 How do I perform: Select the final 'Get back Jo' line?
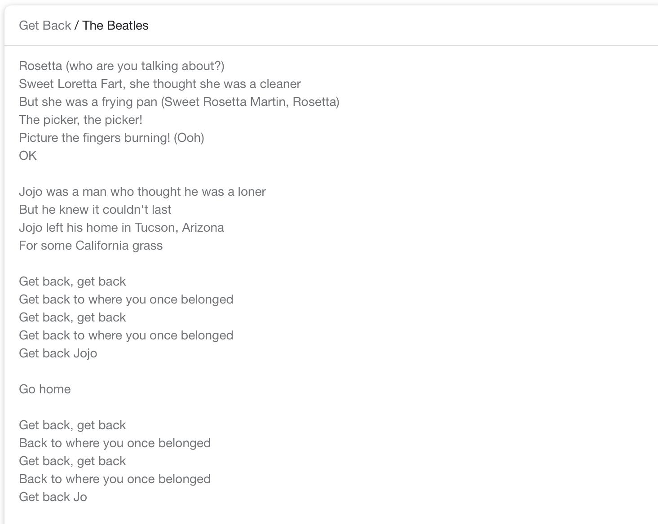pos(53,497)
